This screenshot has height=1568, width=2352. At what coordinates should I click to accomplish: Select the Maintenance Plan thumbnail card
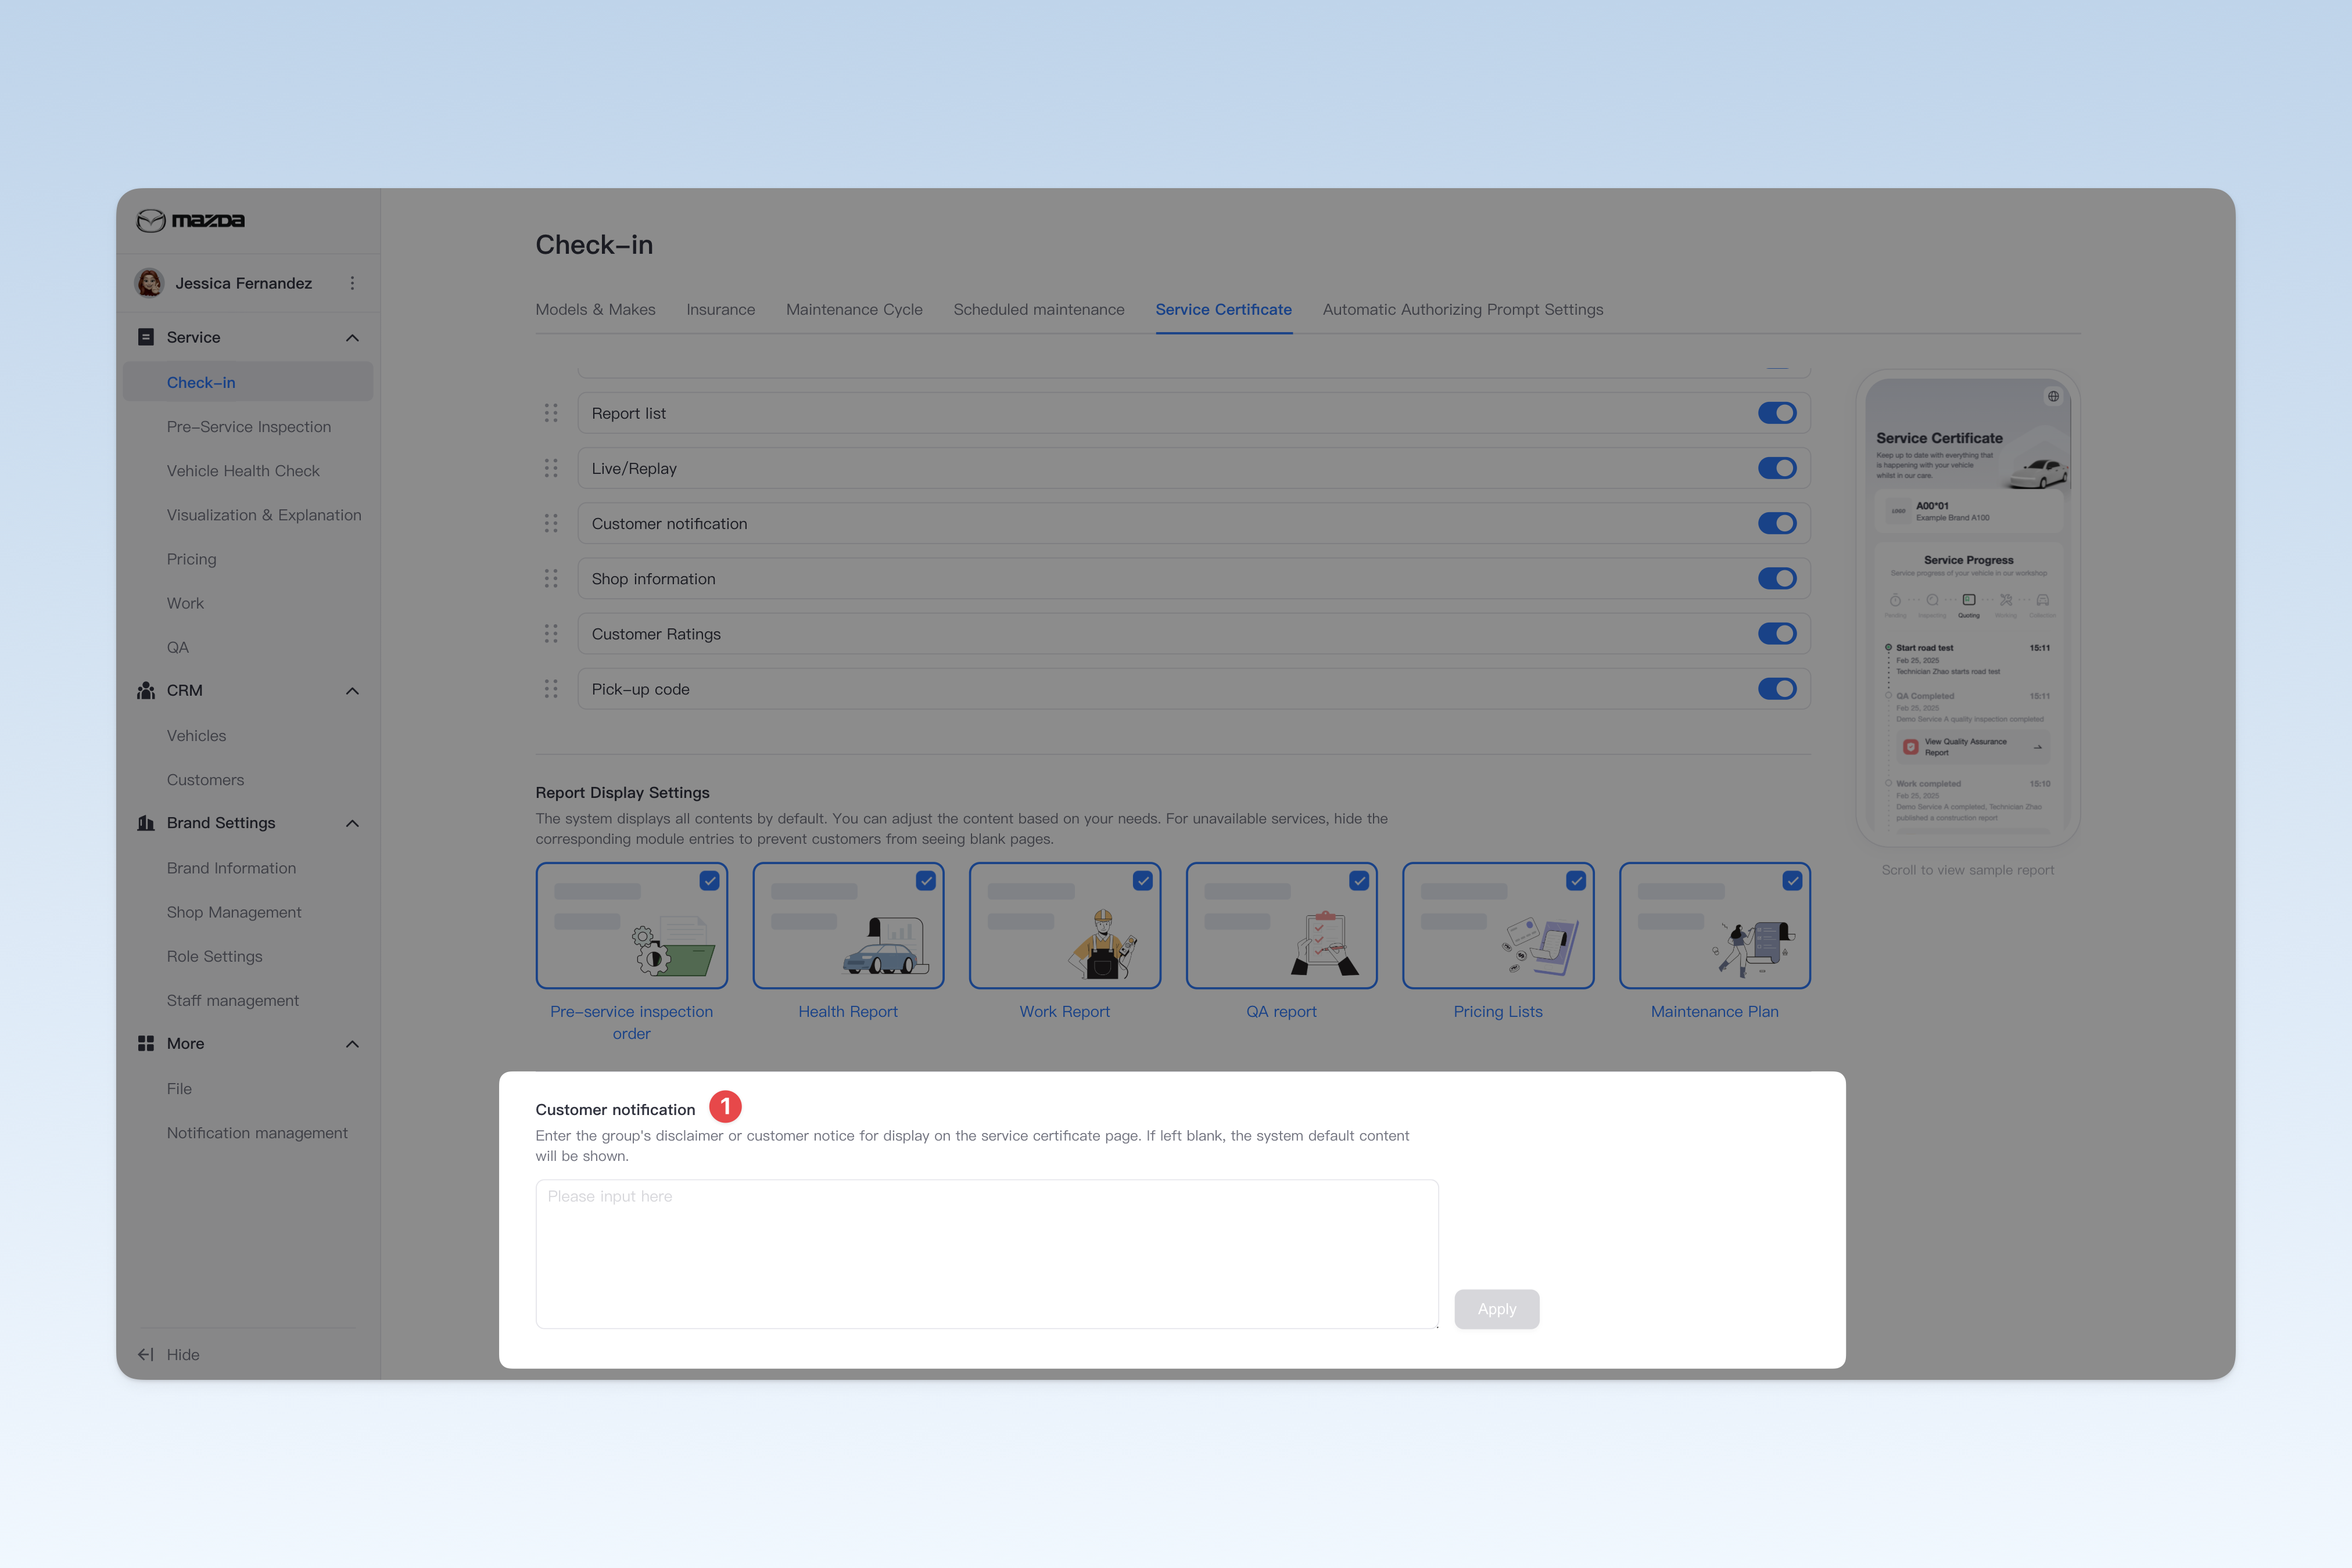click(x=1715, y=926)
